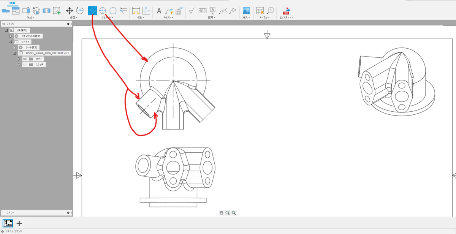Add a new sheet with plus button

[19, 223]
